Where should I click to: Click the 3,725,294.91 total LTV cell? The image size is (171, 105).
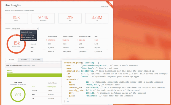98,52
